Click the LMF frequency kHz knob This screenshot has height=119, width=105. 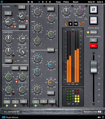click(51, 65)
